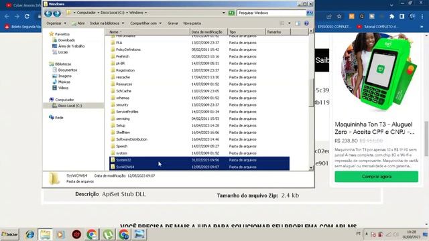429x241 pixels.
Task: Go back with Explorer's Back arrow
Action: point(48,13)
